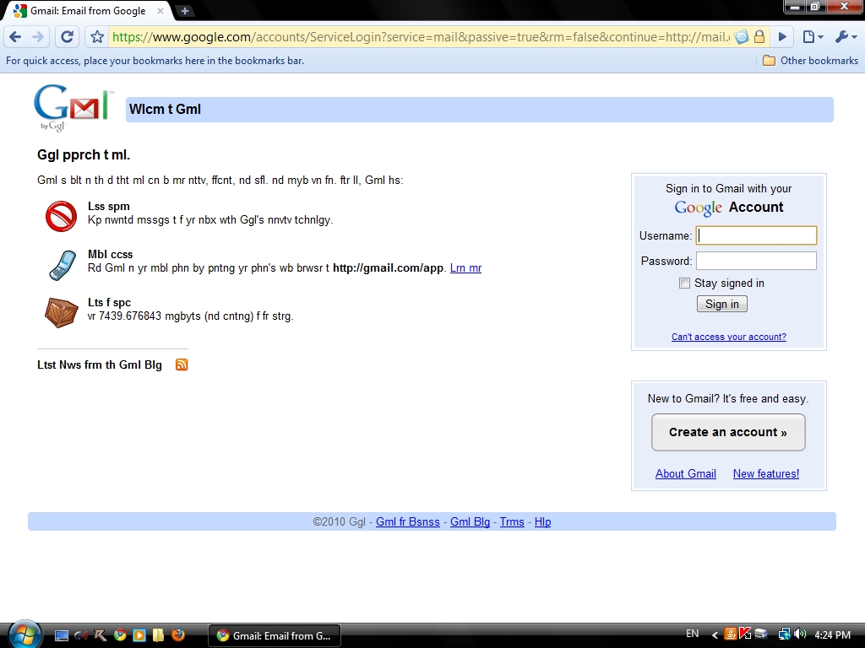865x648 pixels.
Task: Click the volume icon in system tray
Action: point(800,634)
